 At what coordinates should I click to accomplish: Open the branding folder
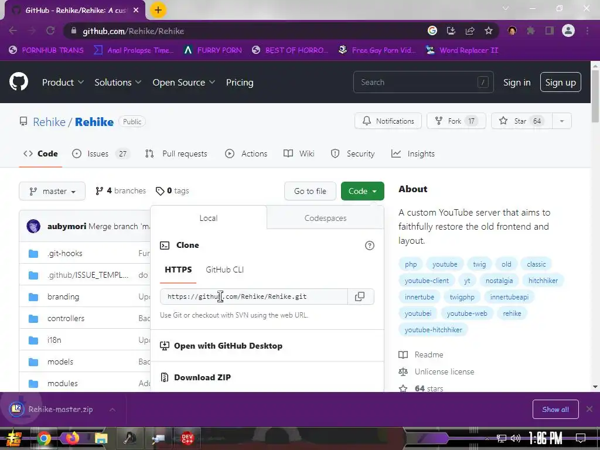[63, 296]
